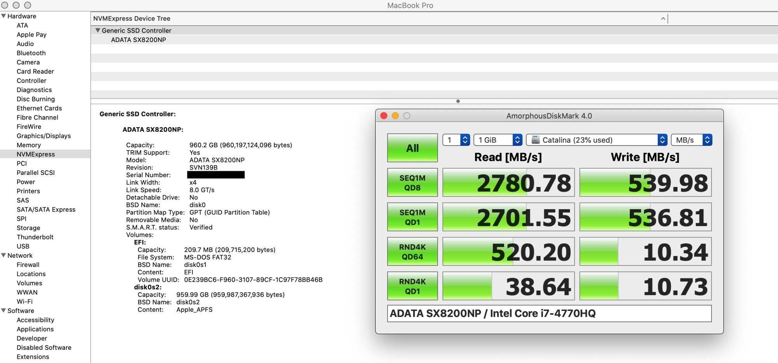Open Disabled Software in sidebar
This screenshot has height=363, width=778.
click(x=44, y=347)
